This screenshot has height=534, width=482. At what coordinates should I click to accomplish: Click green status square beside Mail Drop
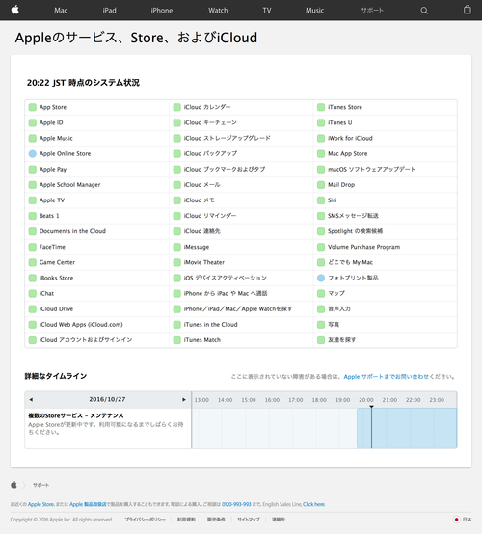point(321,185)
